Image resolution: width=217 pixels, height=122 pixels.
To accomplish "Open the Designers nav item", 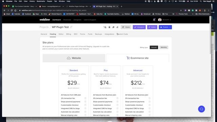I will coord(77,20).
